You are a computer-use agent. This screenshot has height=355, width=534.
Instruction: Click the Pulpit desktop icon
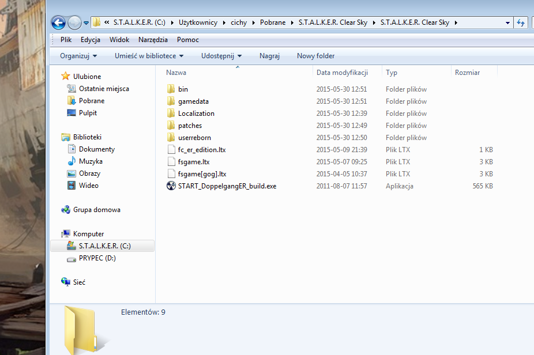tap(71, 112)
